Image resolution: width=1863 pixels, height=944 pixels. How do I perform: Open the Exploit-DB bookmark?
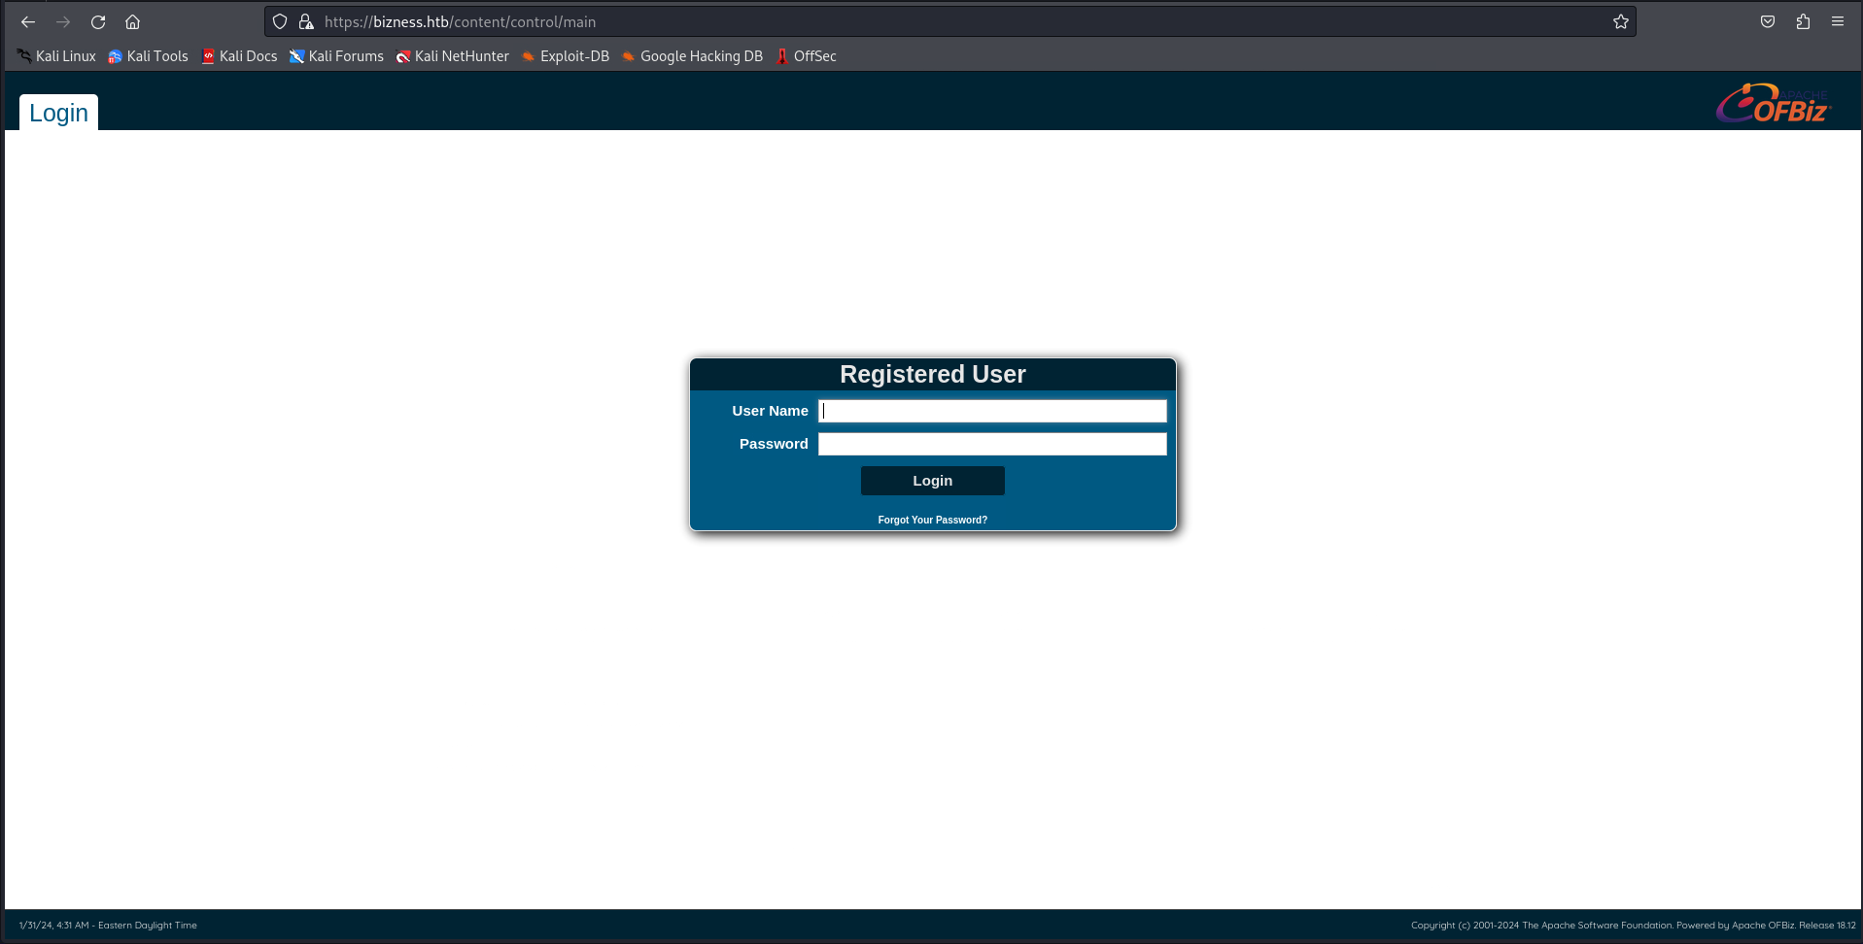565,56
